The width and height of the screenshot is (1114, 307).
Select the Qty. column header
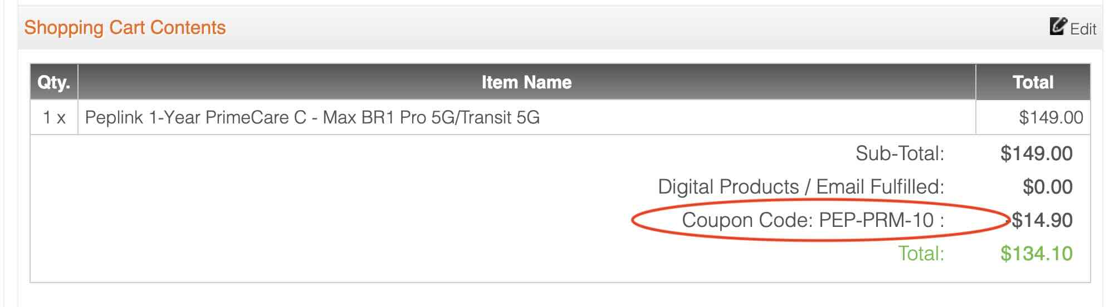point(53,82)
